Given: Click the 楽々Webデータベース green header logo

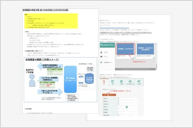Looking at the screenshot, I should coord(107,45).
